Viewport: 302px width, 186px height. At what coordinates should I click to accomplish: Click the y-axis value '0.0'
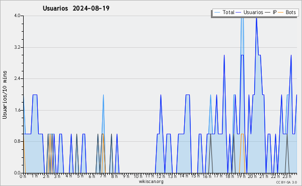pyautogui.click(x=17, y=173)
